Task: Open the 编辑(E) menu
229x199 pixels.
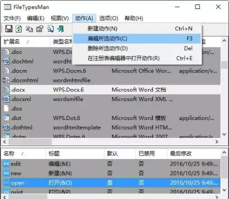Action: pyautogui.click(x=35, y=18)
